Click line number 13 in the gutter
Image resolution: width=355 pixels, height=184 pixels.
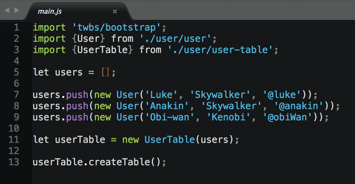[14, 162]
